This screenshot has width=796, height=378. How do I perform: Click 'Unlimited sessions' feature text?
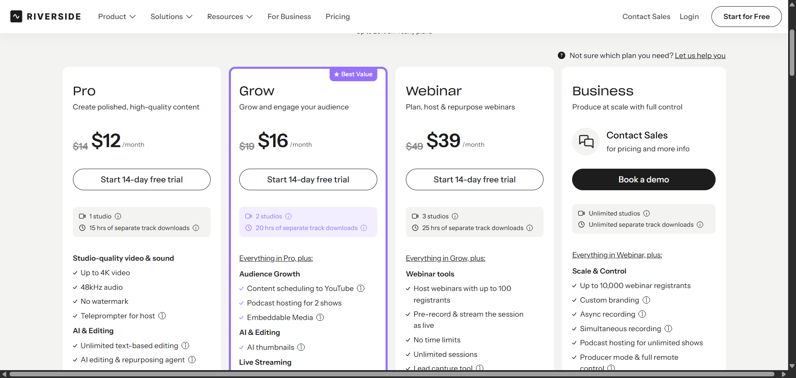coord(445,354)
